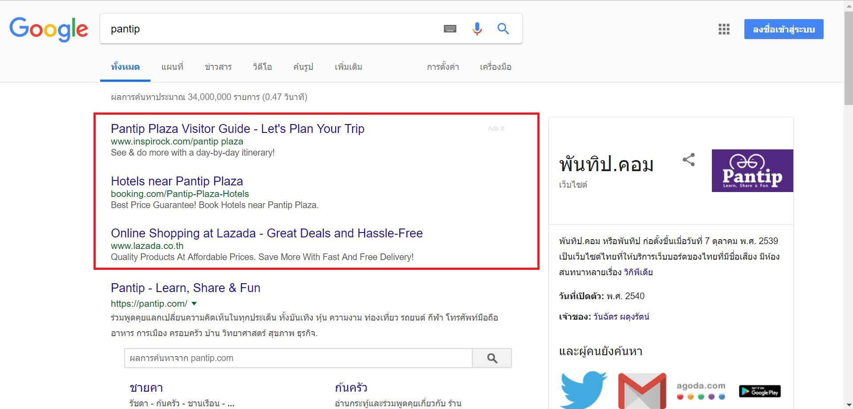Click the Google logo

pyautogui.click(x=49, y=29)
